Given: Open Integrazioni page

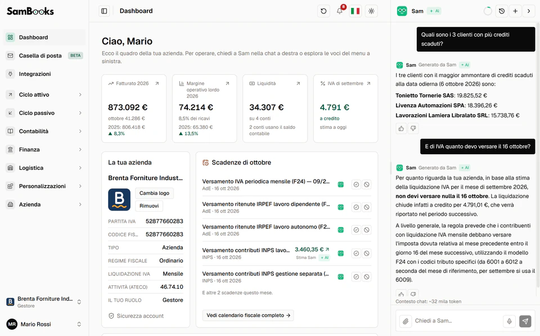Looking at the screenshot, I should point(44,74).
